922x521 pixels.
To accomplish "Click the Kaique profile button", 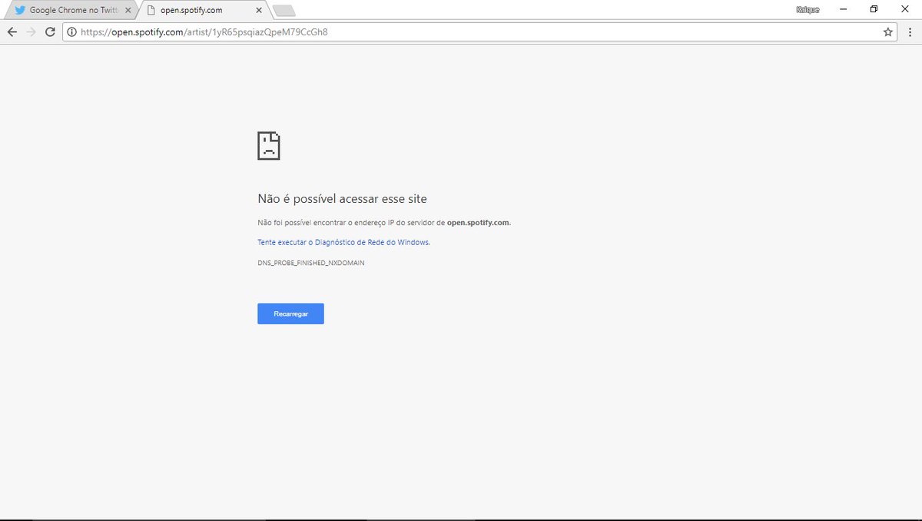I will [x=808, y=9].
